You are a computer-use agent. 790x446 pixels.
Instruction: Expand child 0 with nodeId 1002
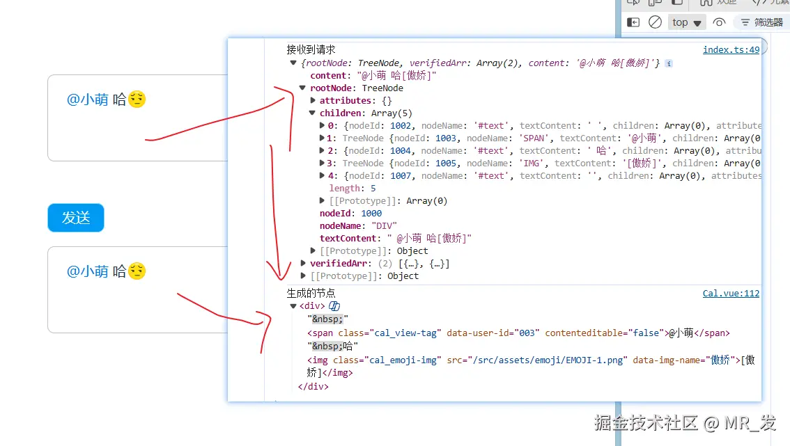point(322,125)
